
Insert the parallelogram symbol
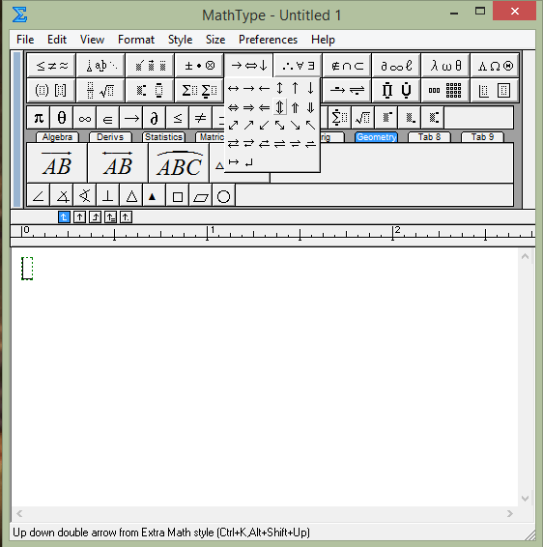pyautogui.click(x=201, y=196)
